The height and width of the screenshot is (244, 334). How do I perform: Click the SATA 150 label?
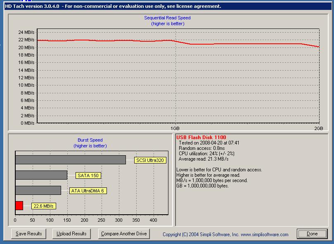click(88, 175)
